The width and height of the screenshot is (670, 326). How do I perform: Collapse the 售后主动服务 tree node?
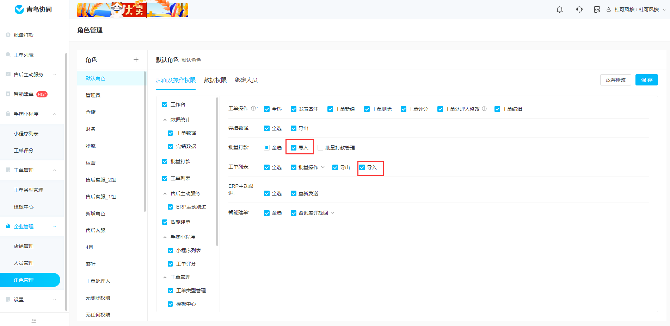coord(165,194)
